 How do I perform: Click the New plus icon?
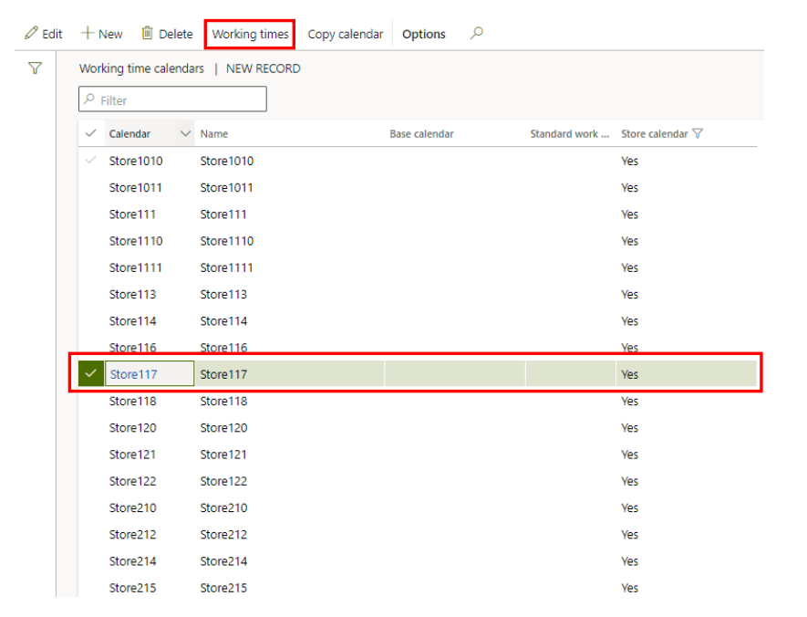pyautogui.click(x=88, y=34)
